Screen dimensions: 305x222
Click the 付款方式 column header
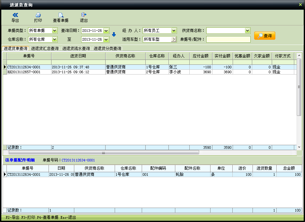(x=283, y=56)
